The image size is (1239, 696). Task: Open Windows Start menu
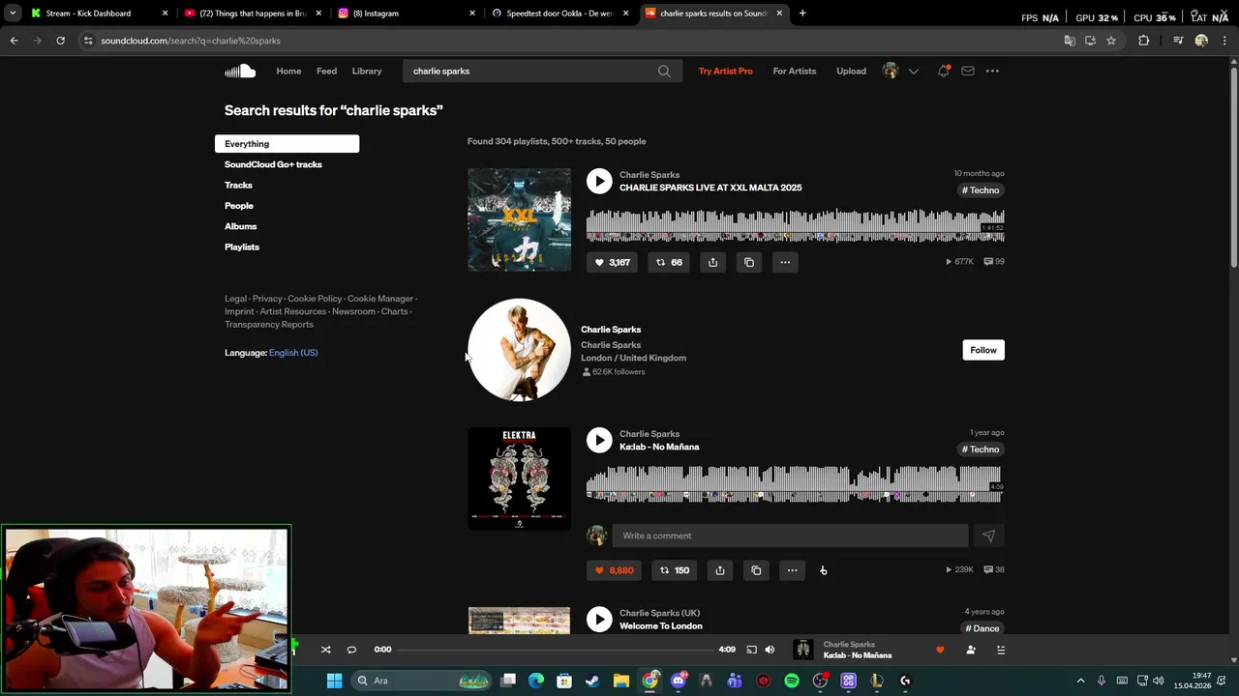pos(334,681)
